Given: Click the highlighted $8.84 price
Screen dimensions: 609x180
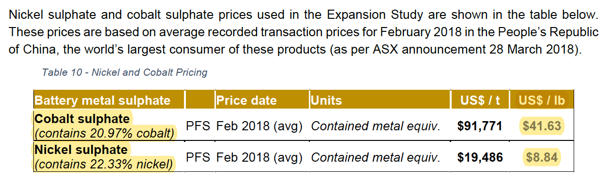Looking at the screenshot, I should pyautogui.click(x=542, y=157).
